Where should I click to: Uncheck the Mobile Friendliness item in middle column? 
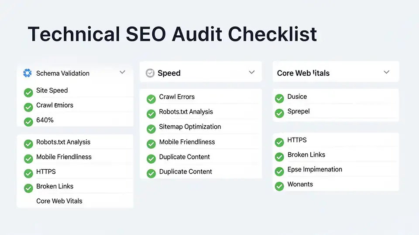point(151,144)
